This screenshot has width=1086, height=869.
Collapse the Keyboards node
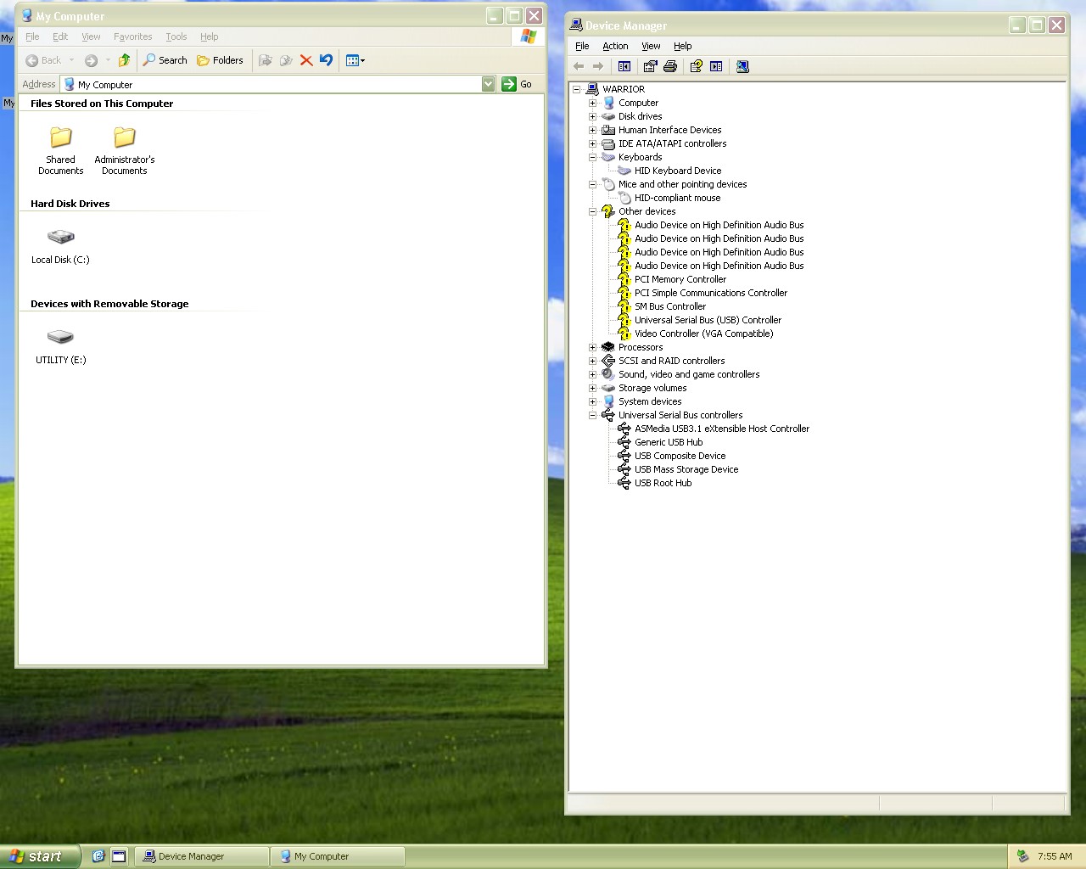click(x=593, y=157)
